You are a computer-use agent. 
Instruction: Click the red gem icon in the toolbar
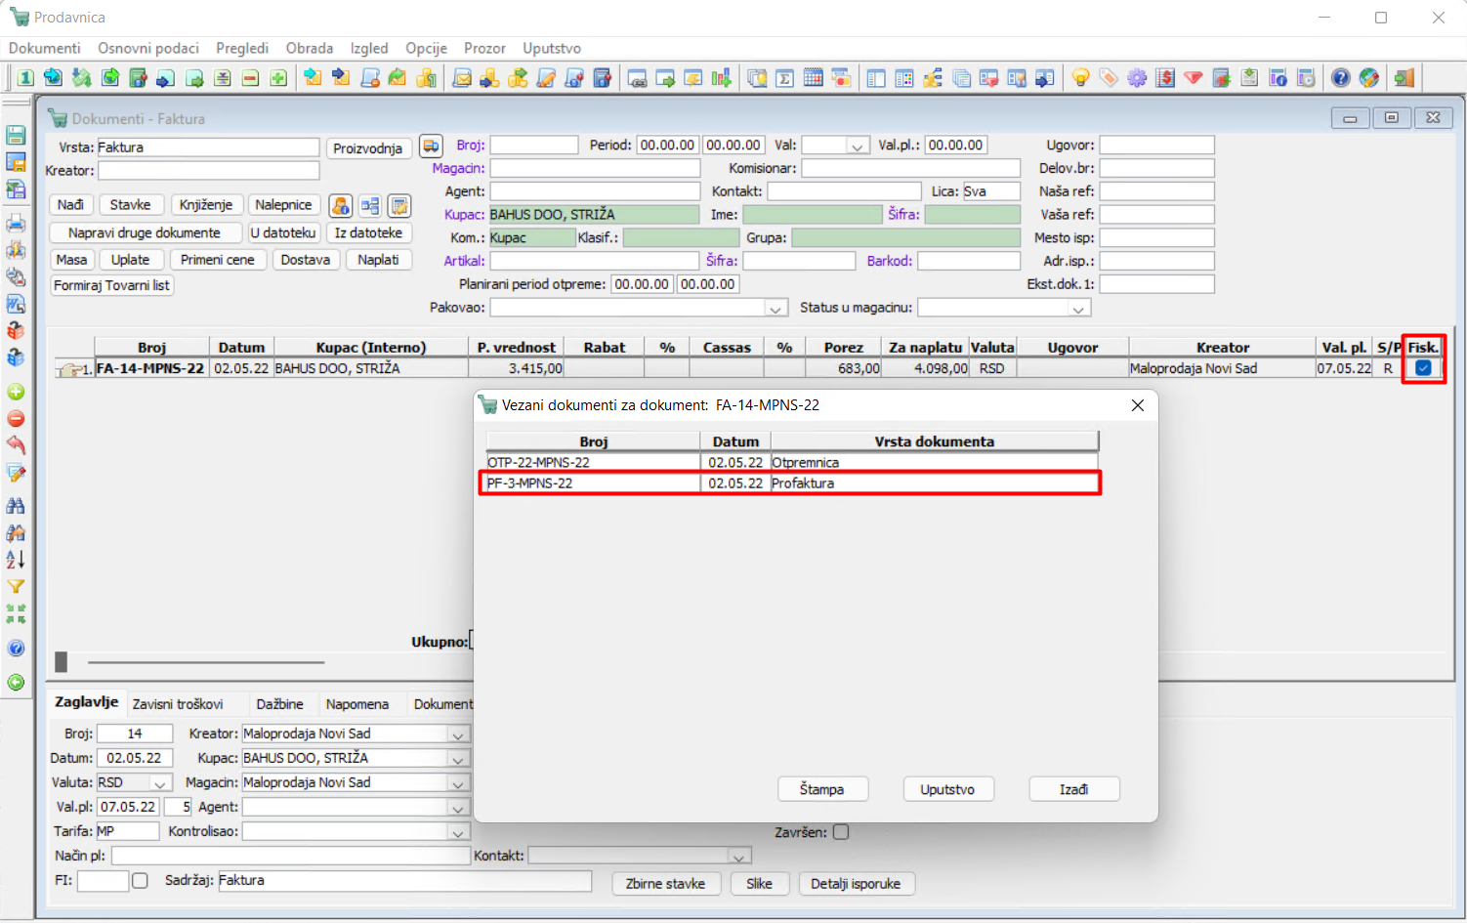pos(1194,78)
